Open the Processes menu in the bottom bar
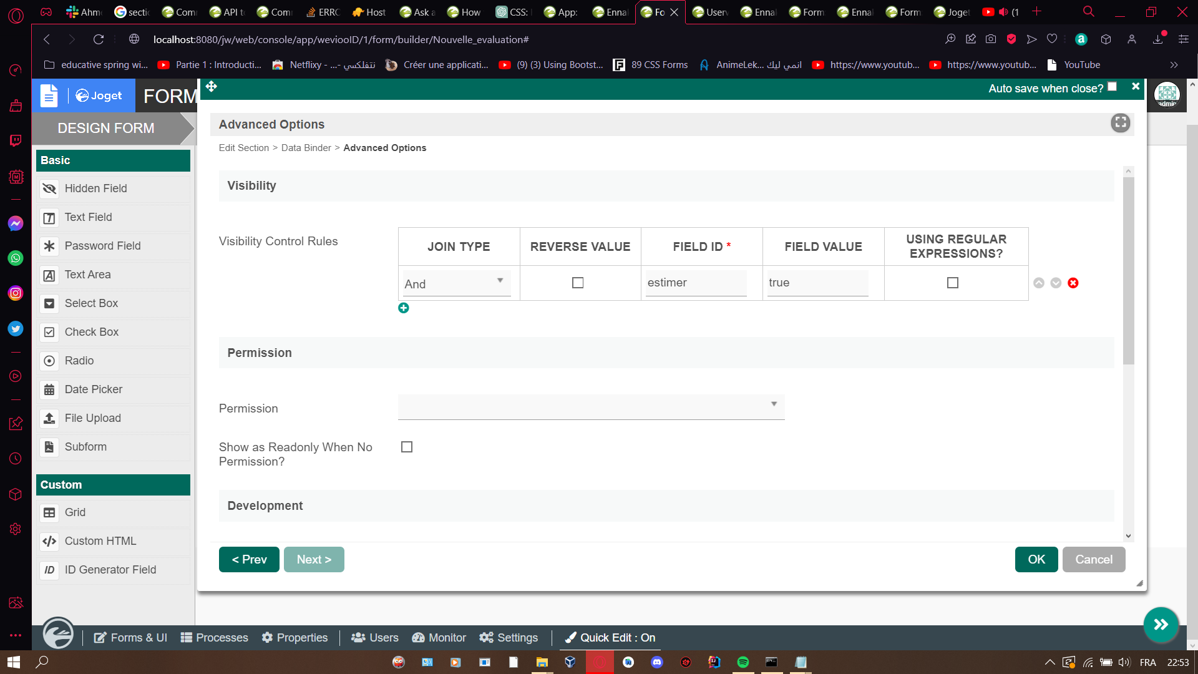 [214, 637]
